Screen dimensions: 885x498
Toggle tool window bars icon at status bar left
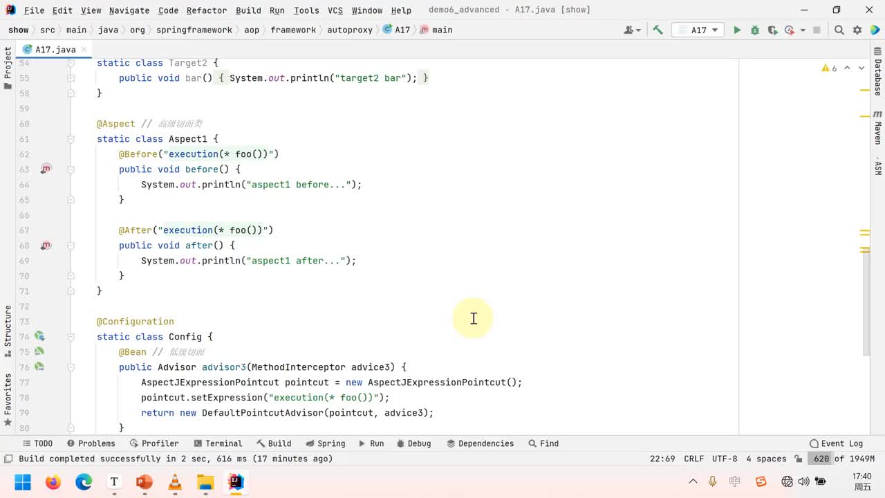point(8,459)
